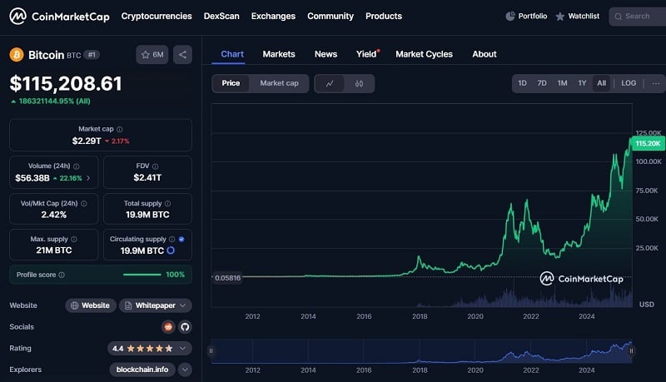Switch to the News tab
The width and height of the screenshot is (666, 382).
click(x=326, y=54)
